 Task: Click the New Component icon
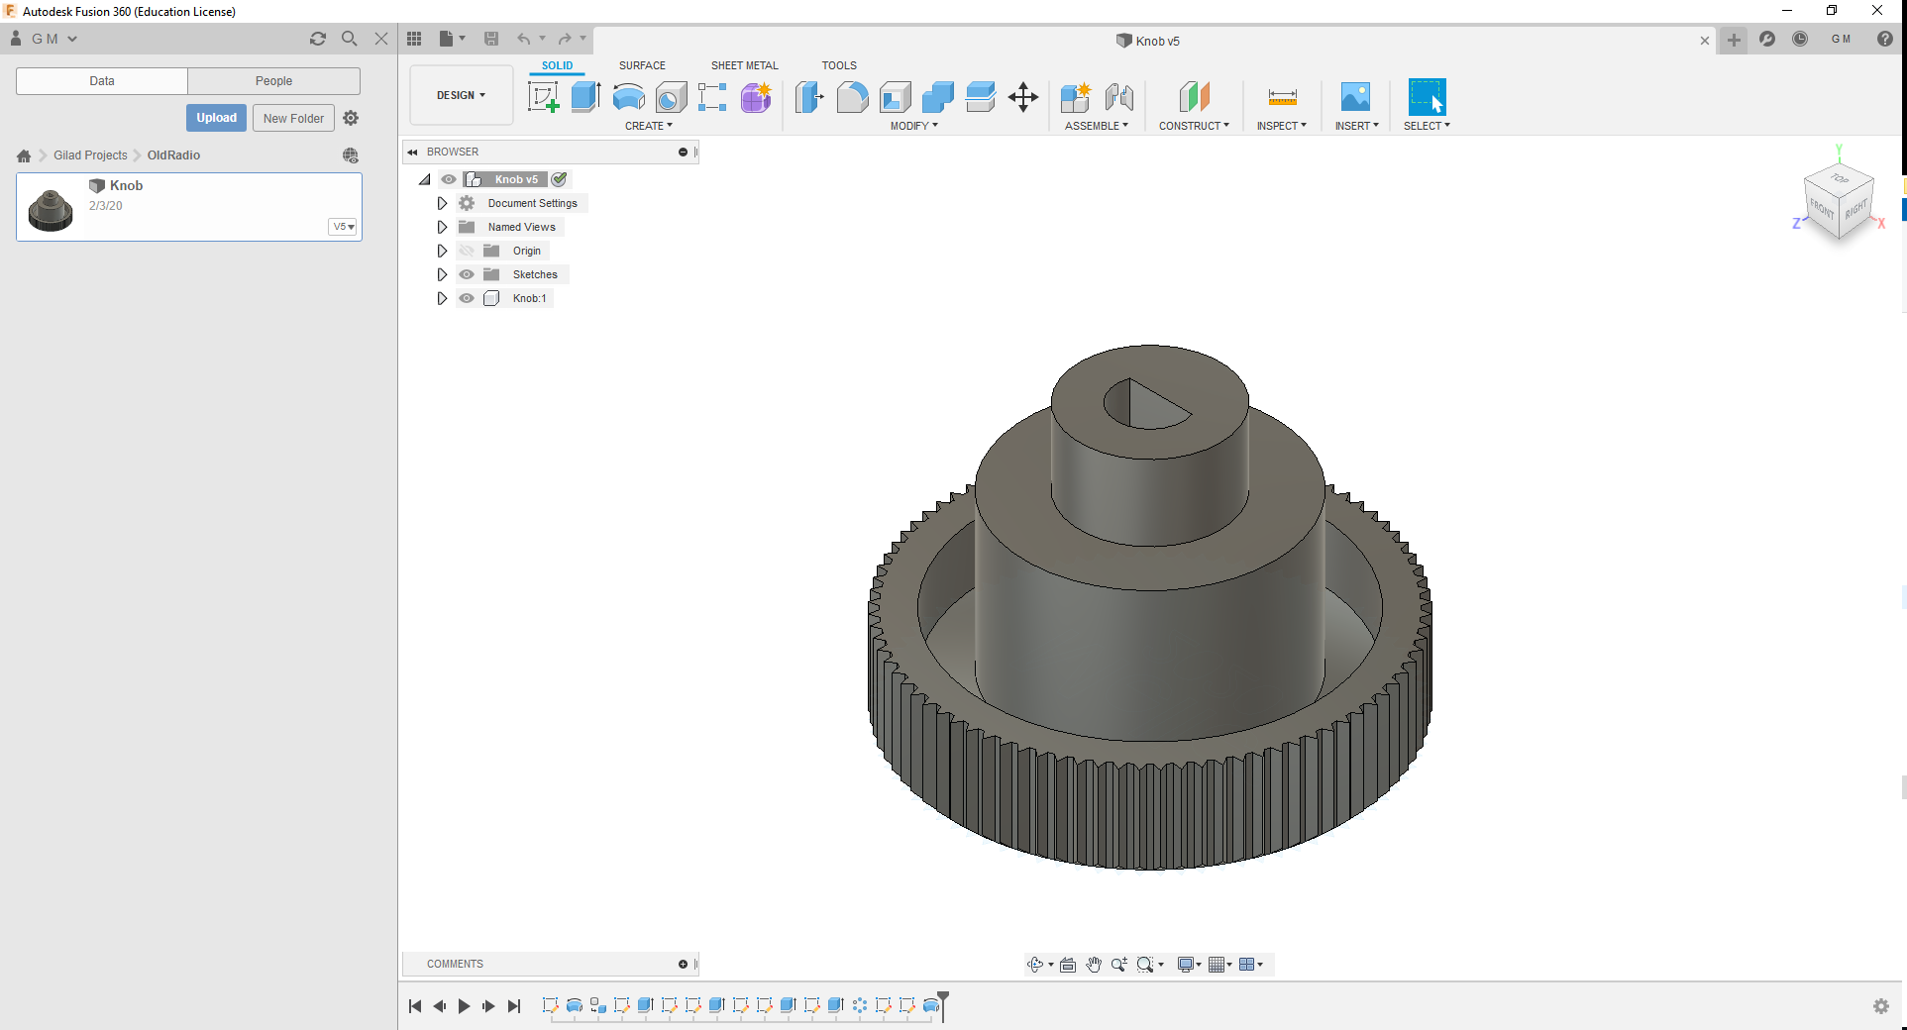point(1075,97)
